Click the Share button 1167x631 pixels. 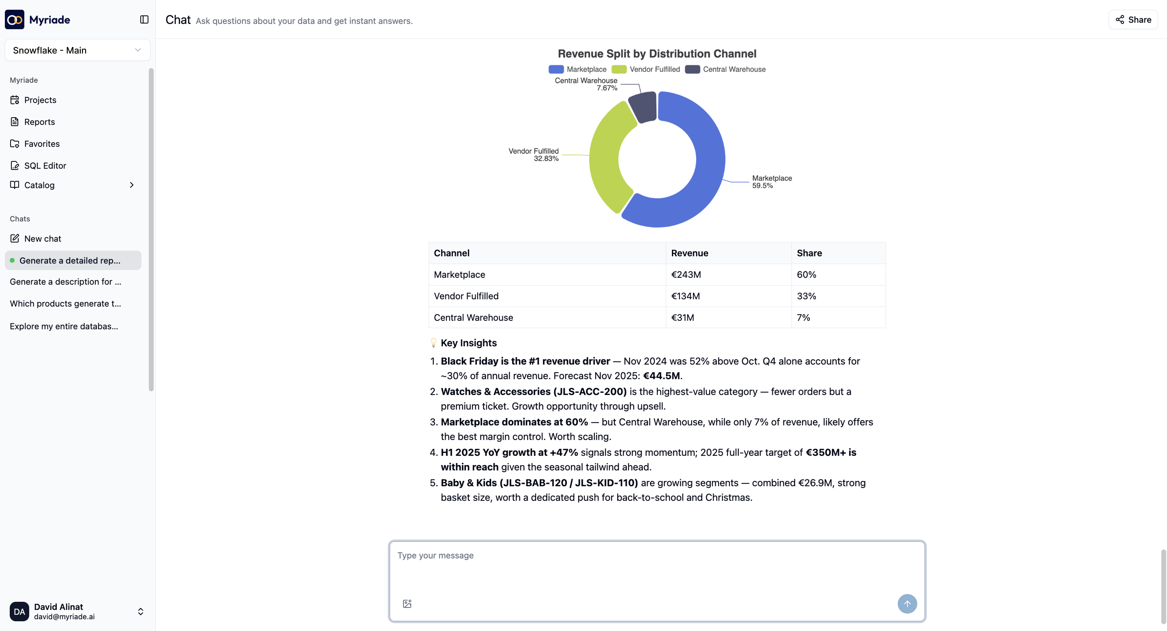[1133, 19]
